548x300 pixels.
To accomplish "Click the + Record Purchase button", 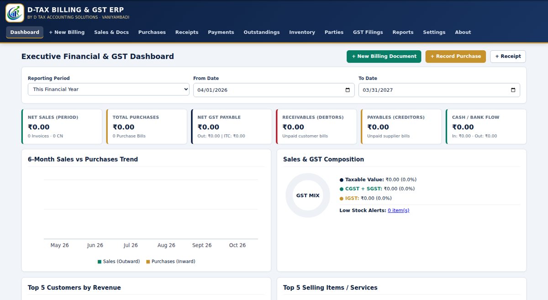I will [456, 57].
